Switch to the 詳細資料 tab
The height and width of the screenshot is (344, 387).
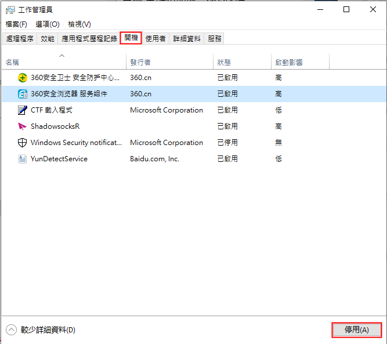tap(187, 38)
